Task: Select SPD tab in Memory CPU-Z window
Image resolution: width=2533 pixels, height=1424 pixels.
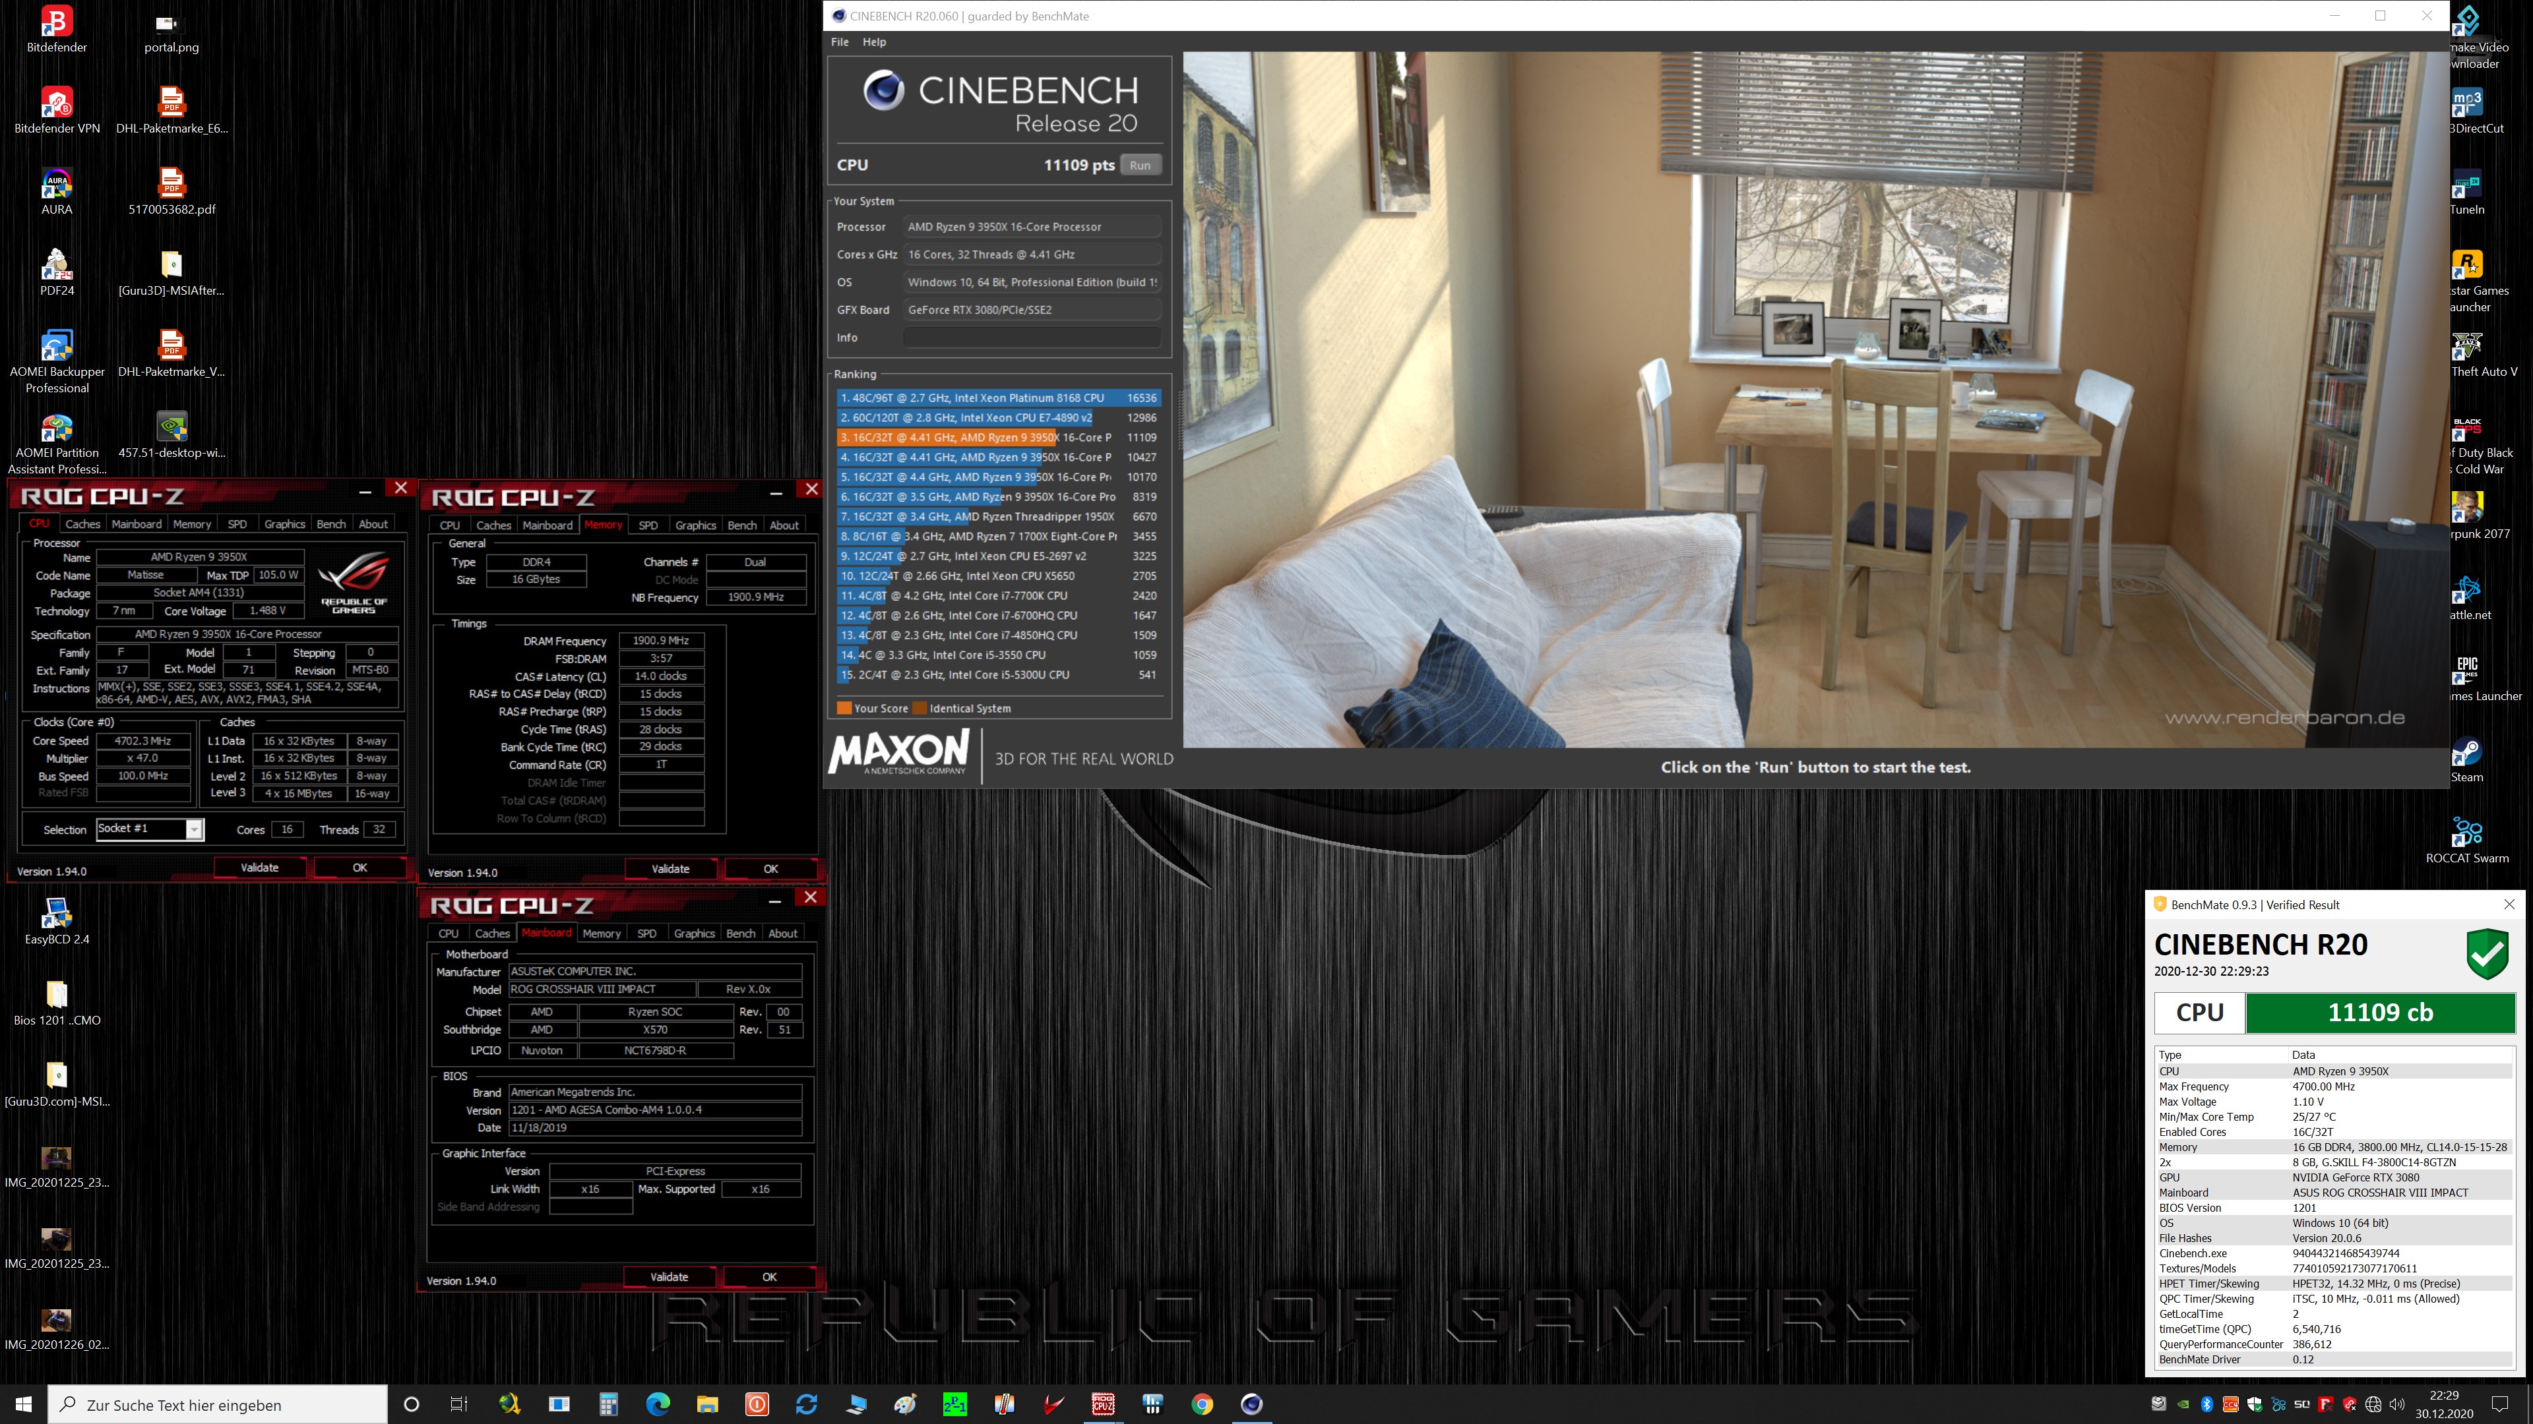Action: click(x=648, y=525)
